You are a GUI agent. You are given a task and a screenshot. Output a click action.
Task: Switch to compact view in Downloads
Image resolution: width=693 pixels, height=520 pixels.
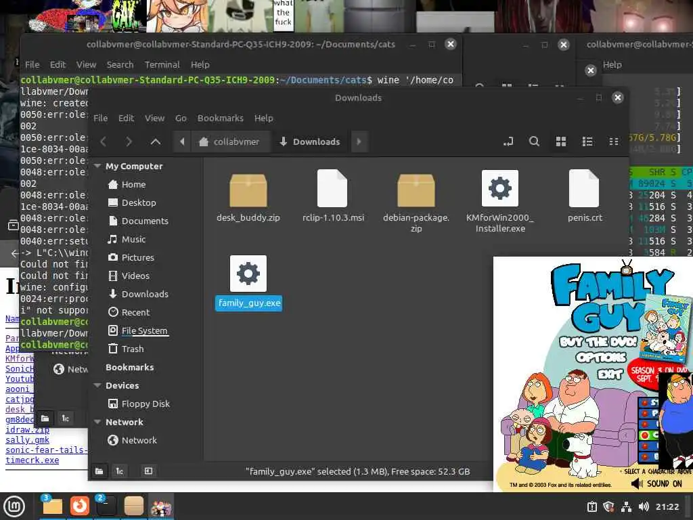613,142
